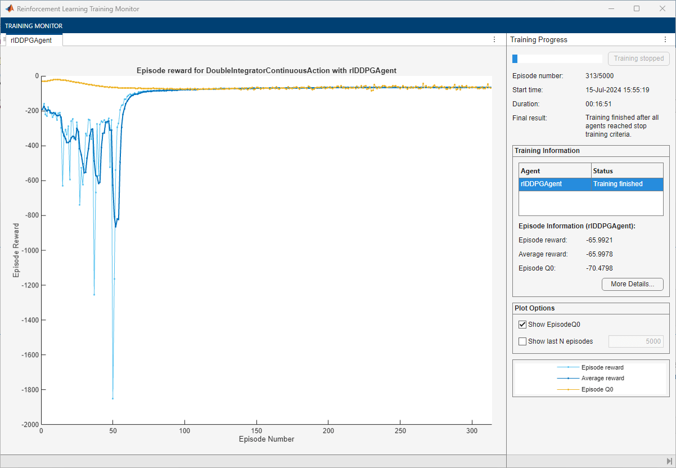Image resolution: width=676 pixels, height=468 pixels.
Task: Minimize the Training Monitor window
Action: [611, 9]
